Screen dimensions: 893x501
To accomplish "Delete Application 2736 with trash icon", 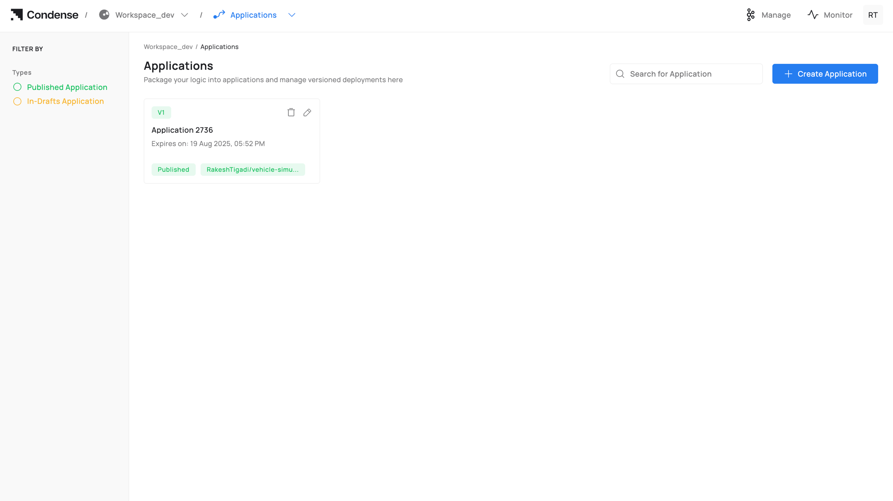I will coord(291,112).
